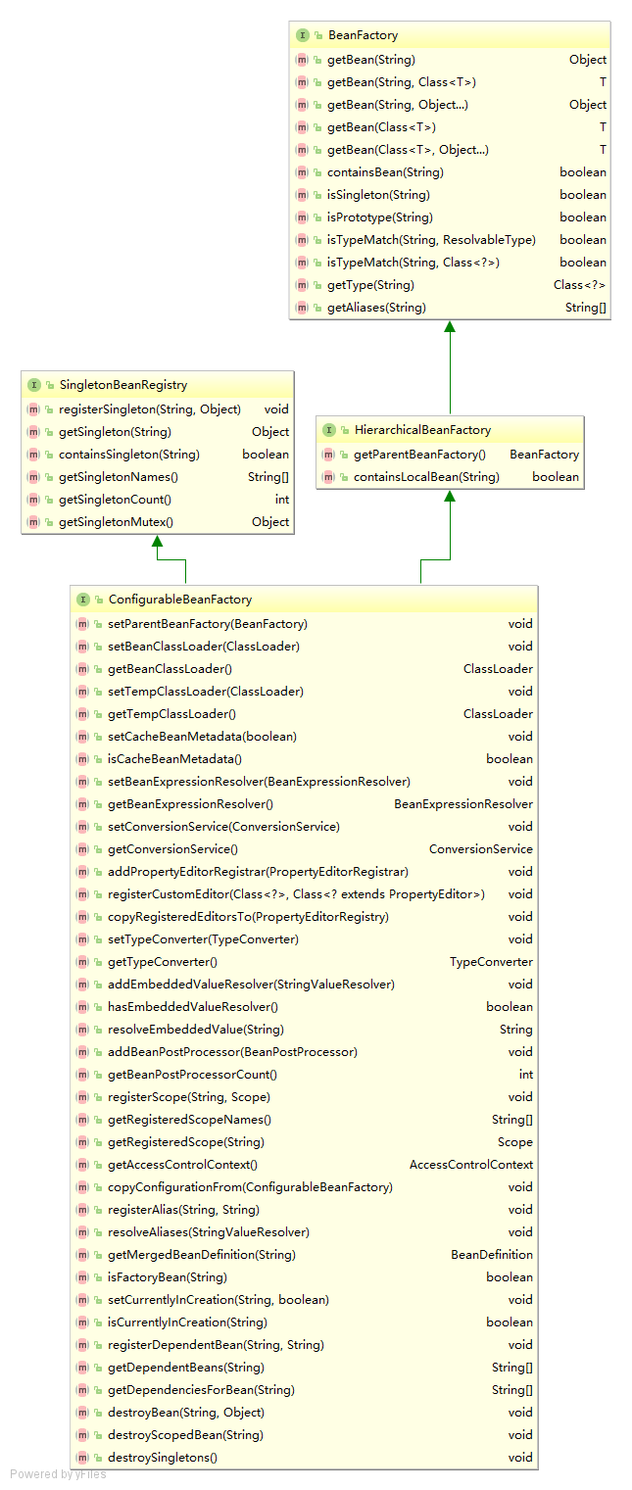Select getBeanPostProcessorCount() method text
Viewport: 632px width, 1490px height.
point(193,1075)
